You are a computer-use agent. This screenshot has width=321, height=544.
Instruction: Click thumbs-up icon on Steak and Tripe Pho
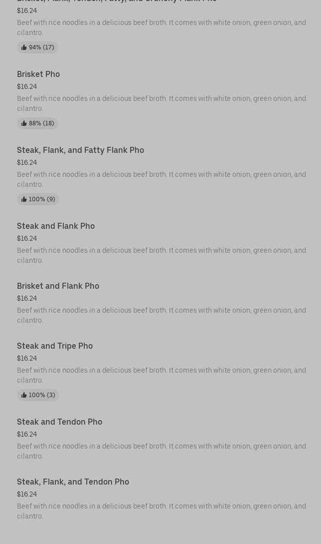tap(24, 395)
